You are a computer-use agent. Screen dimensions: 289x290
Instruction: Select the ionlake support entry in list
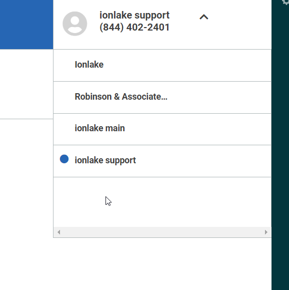(162, 161)
